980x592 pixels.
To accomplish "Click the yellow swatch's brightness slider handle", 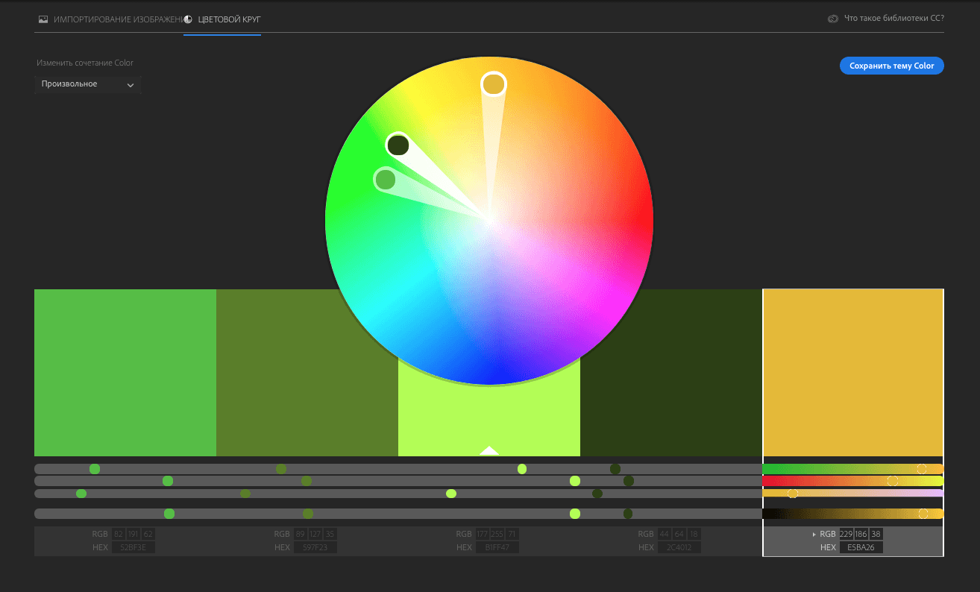I will click(x=923, y=514).
